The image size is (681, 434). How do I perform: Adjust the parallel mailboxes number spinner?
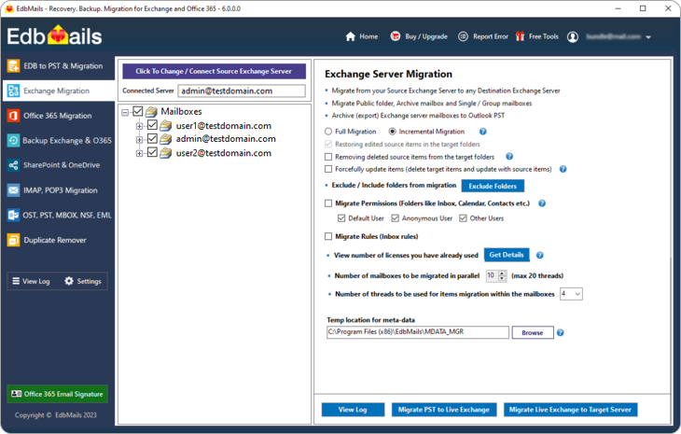pyautogui.click(x=503, y=276)
